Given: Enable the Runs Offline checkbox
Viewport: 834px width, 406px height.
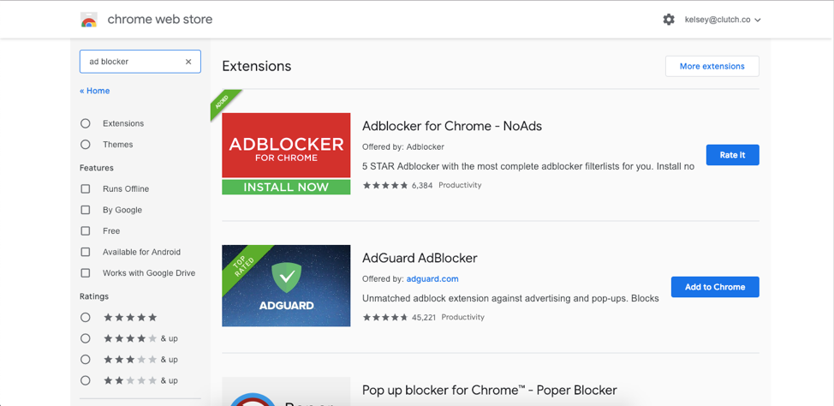Looking at the screenshot, I should click(x=85, y=189).
